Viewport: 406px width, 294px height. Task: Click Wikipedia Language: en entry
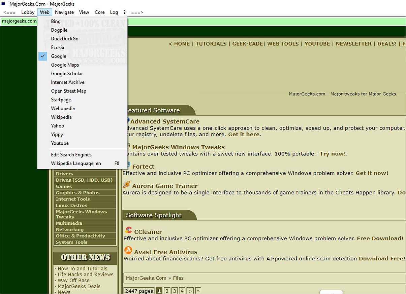pyautogui.click(x=83, y=163)
